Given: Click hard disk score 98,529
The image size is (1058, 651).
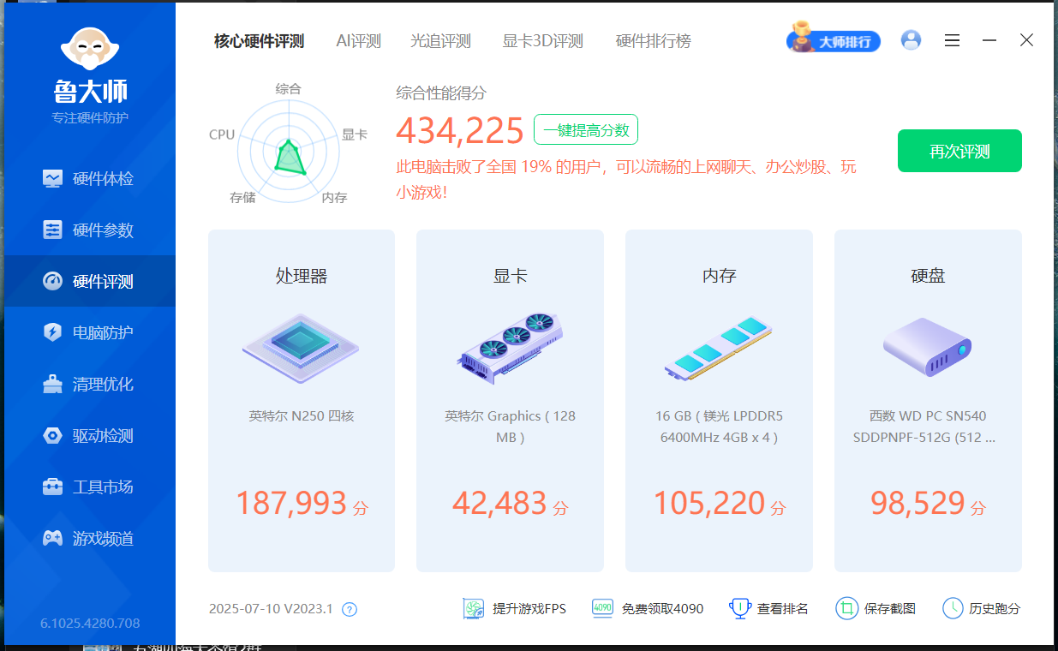Looking at the screenshot, I should [918, 503].
